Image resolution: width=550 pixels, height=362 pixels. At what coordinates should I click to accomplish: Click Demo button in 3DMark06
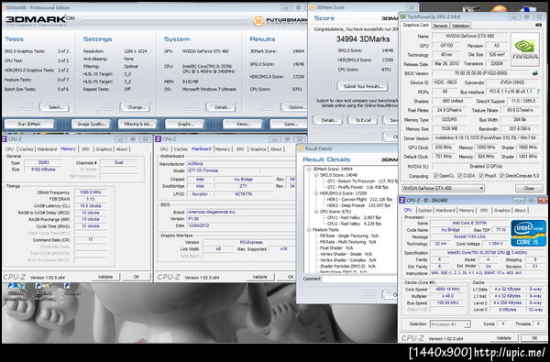coord(243,124)
